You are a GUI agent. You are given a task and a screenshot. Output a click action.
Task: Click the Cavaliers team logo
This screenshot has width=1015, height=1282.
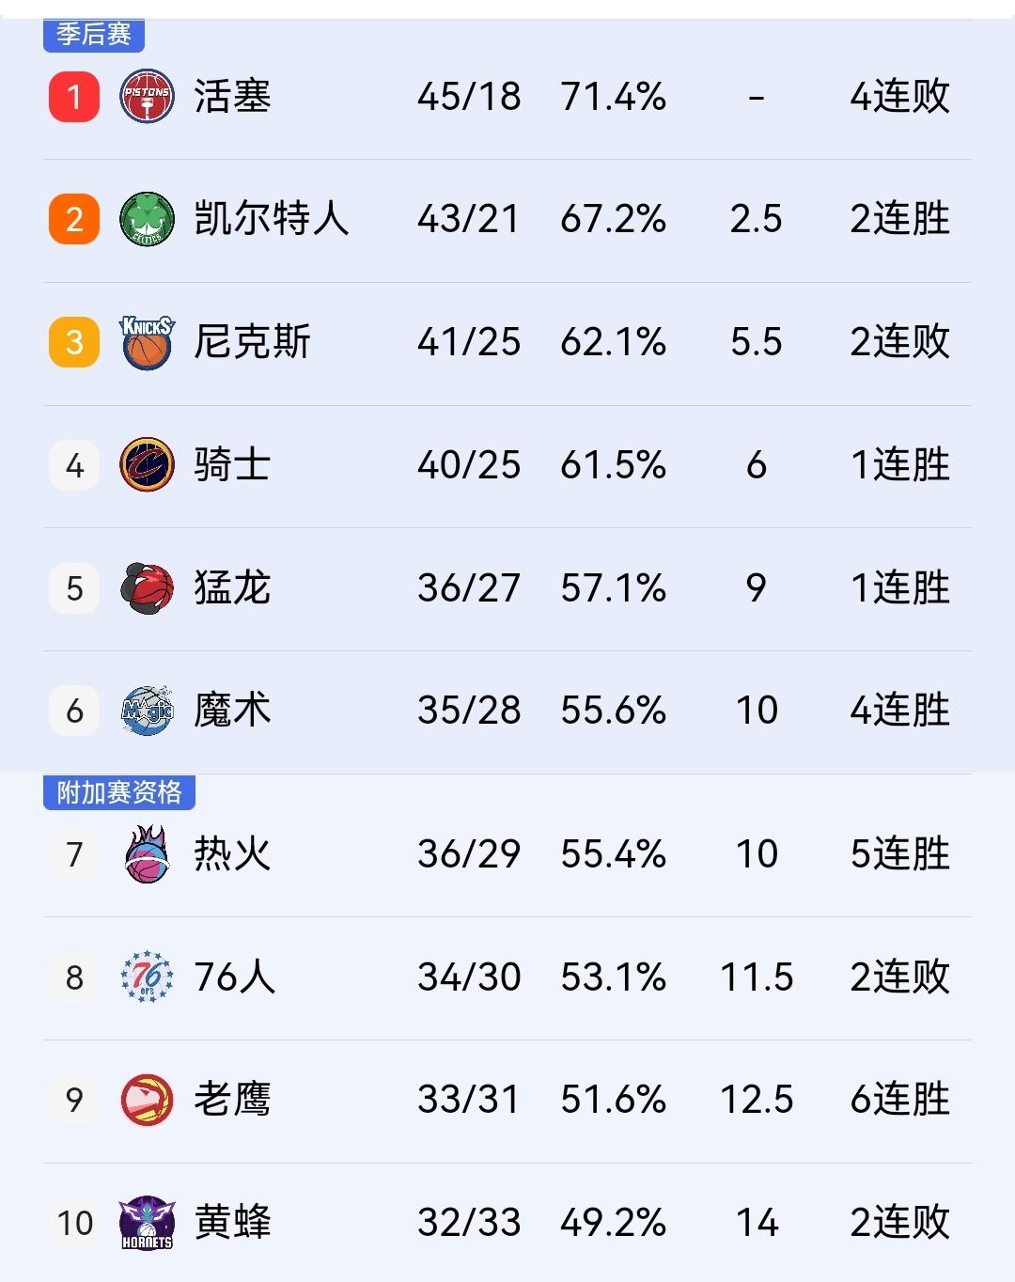tap(146, 465)
